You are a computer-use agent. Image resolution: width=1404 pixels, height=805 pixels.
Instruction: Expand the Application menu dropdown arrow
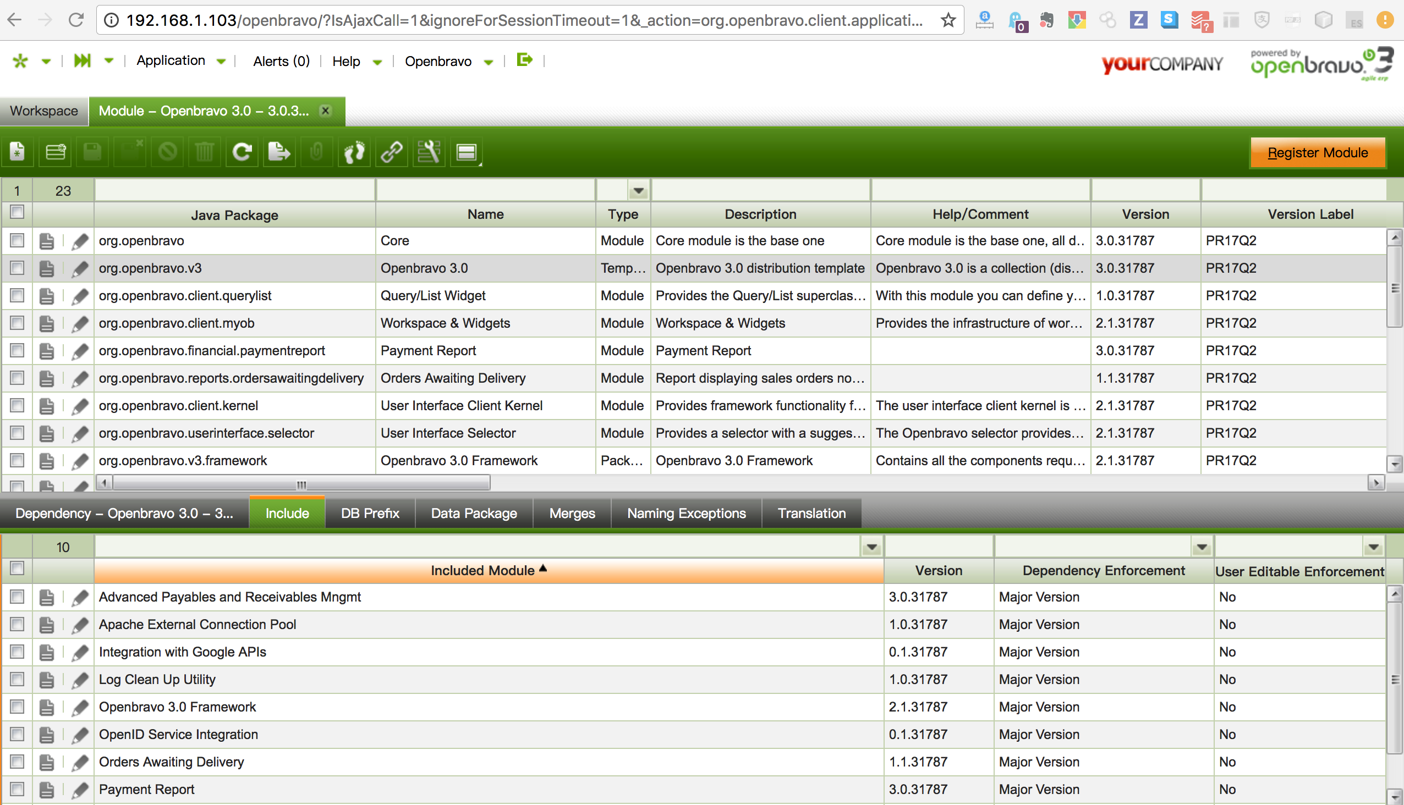pos(221,62)
